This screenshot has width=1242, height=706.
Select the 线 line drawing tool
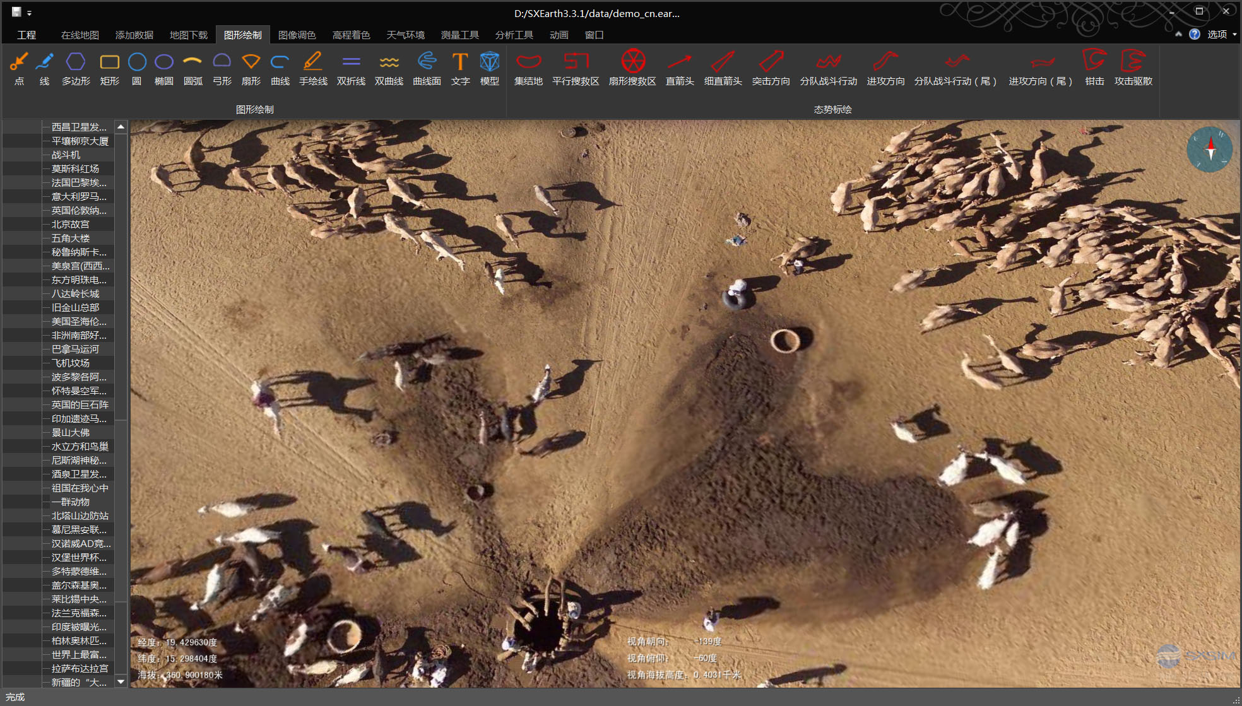pyautogui.click(x=44, y=69)
